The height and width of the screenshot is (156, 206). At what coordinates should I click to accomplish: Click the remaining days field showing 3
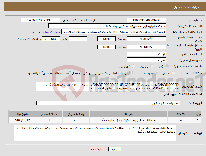(x=78, y=39)
